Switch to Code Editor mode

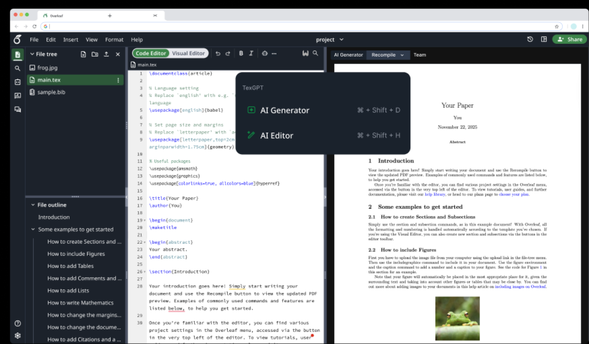pyautogui.click(x=151, y=53)
